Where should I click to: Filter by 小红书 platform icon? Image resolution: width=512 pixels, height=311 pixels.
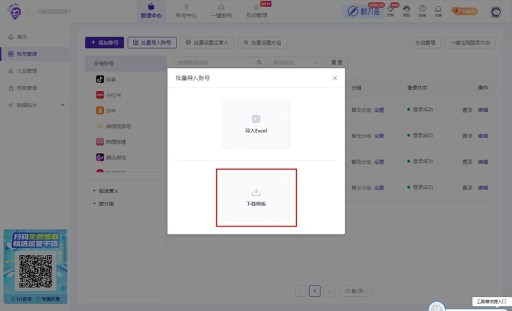100,95
